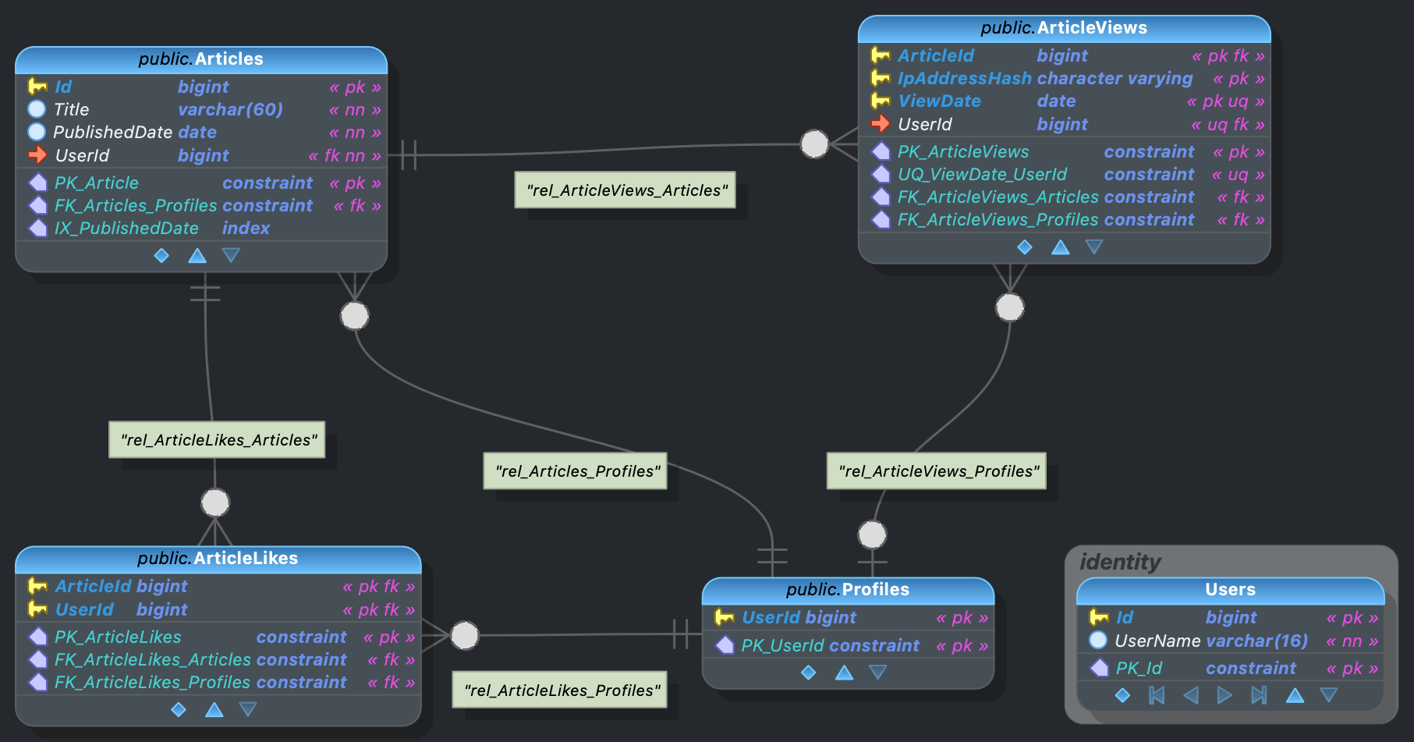This screenshot has width=1414, height=742.
Task: Expand ArticleLikes table with down triangle
Action: (x=248, y=709)
